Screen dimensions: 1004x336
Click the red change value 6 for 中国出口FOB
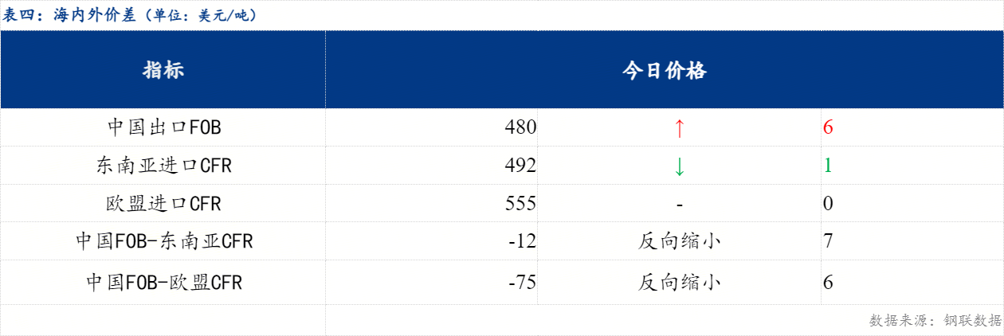click(x=828, y=127)
